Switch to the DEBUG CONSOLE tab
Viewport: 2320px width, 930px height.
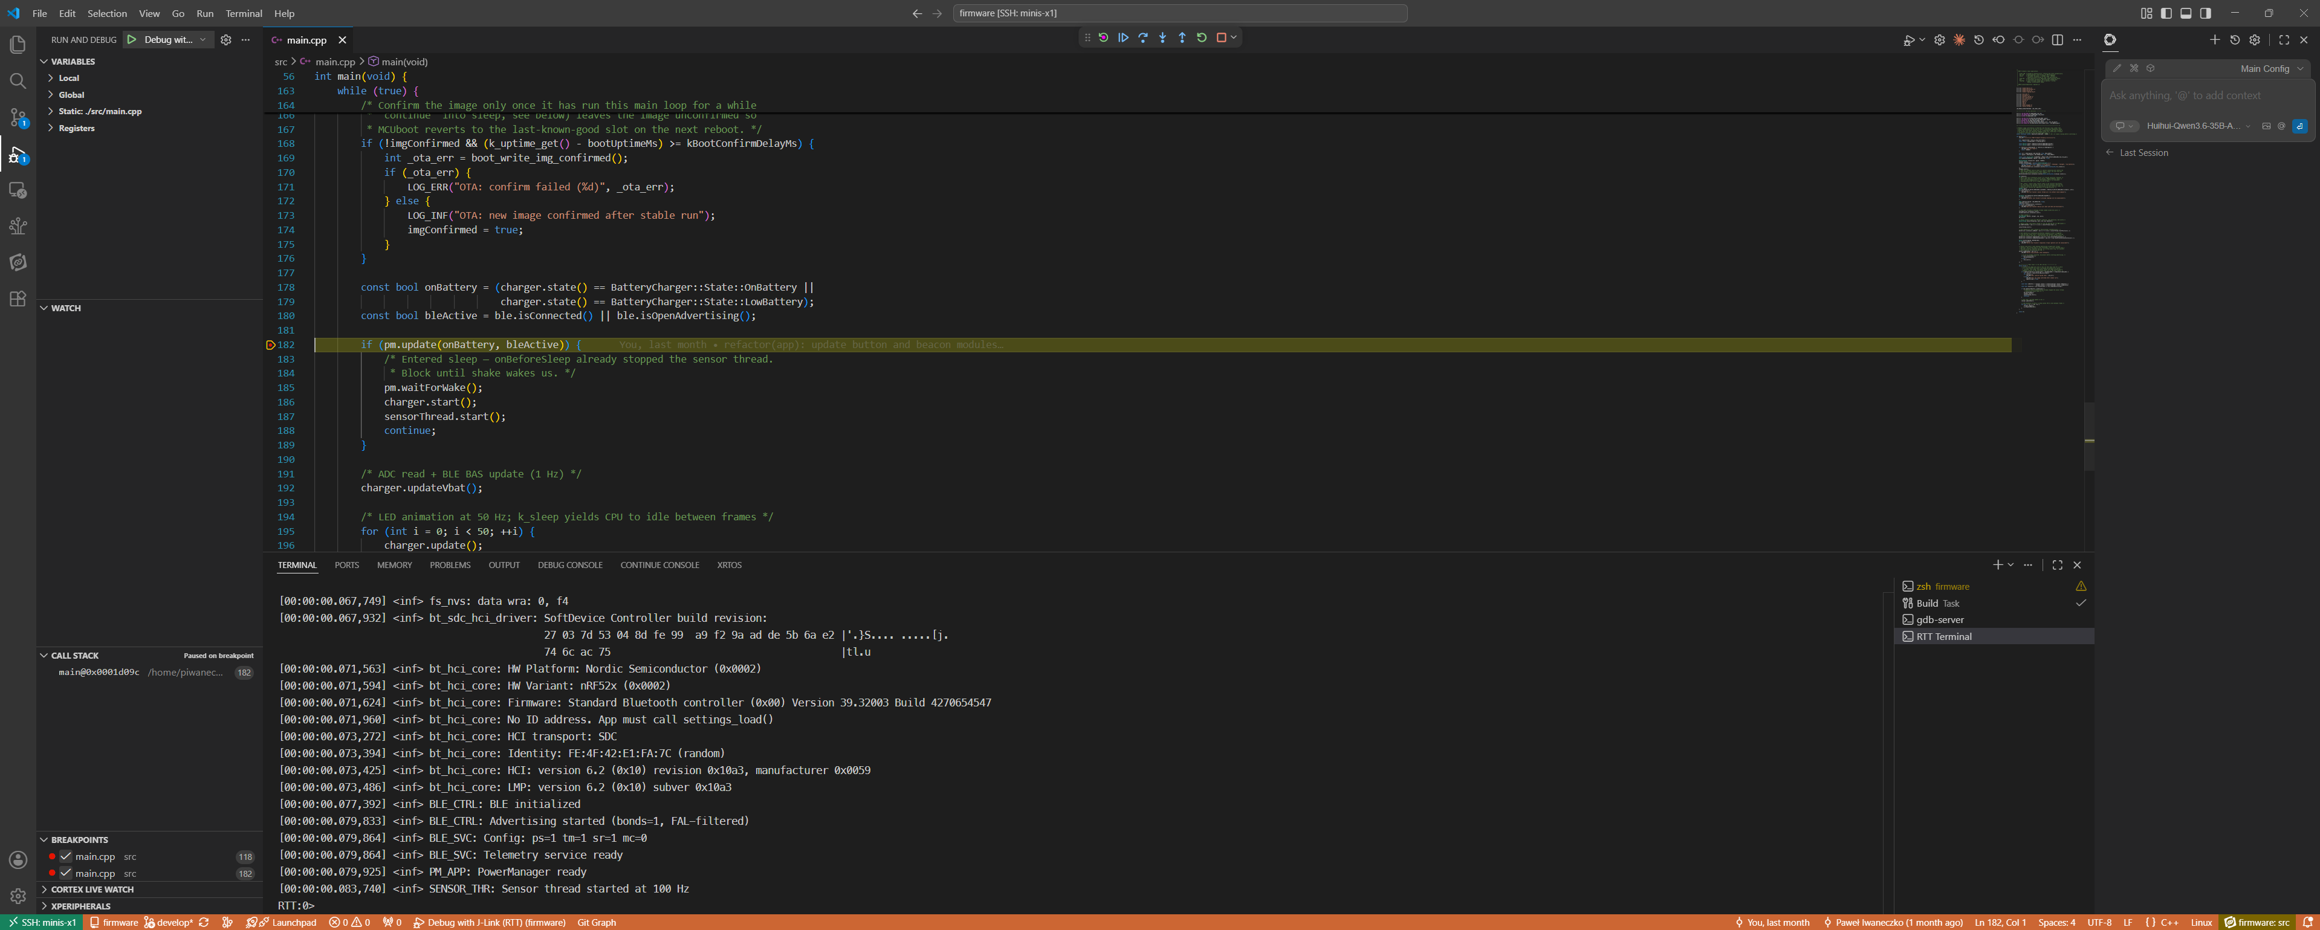[570, 566]
